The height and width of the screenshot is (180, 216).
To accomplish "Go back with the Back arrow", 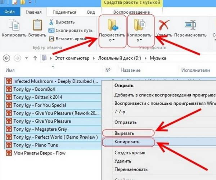I will [x=6, y=58].
